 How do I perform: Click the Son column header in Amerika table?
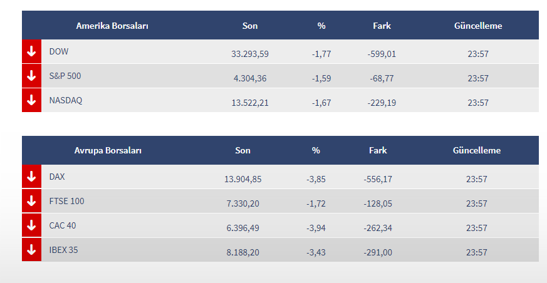click(250, 26)
